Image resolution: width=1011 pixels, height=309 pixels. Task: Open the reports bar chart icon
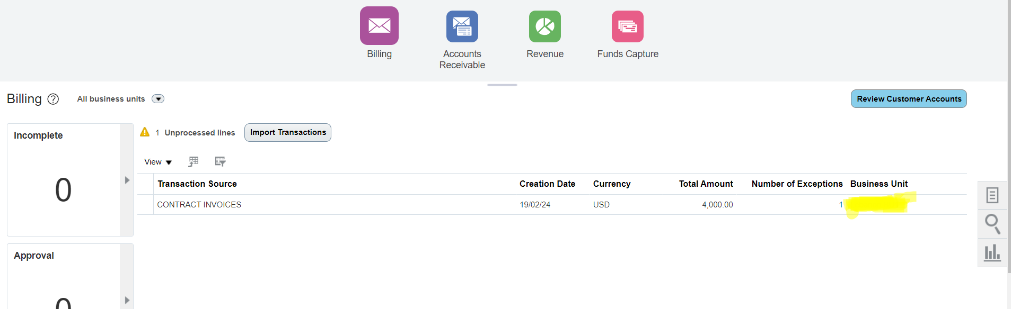[992, 252]
